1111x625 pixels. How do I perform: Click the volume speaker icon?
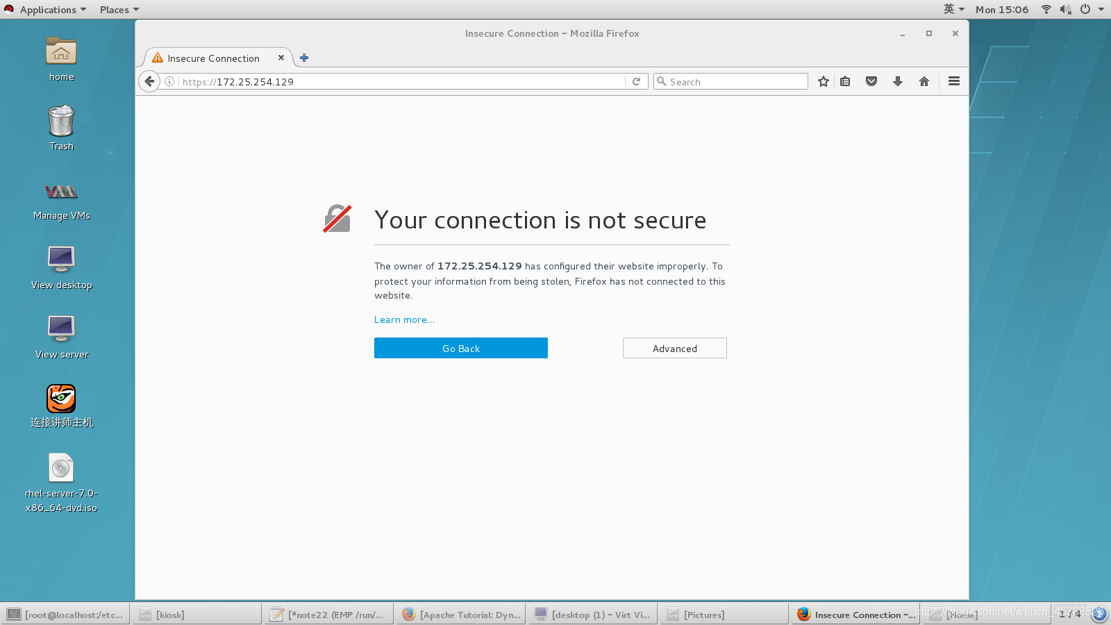point(1066,9)
